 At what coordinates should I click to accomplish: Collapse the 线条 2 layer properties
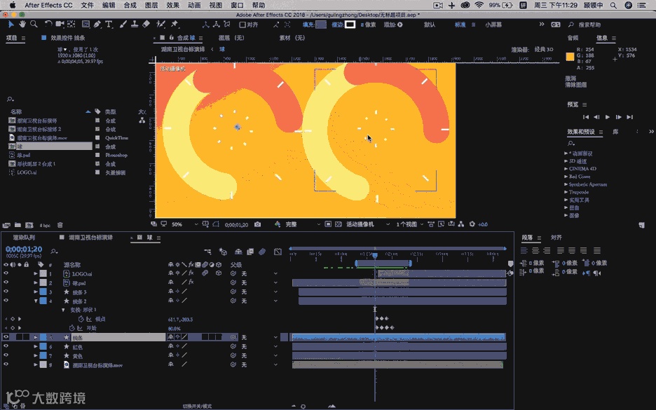click(x=36, y=301)
